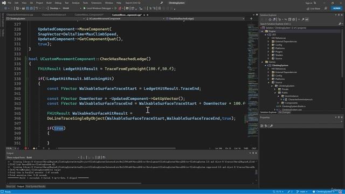The height and width of the screenshot is (194, 345).
Task: Open the Debug menu
Action: point(58,3)
